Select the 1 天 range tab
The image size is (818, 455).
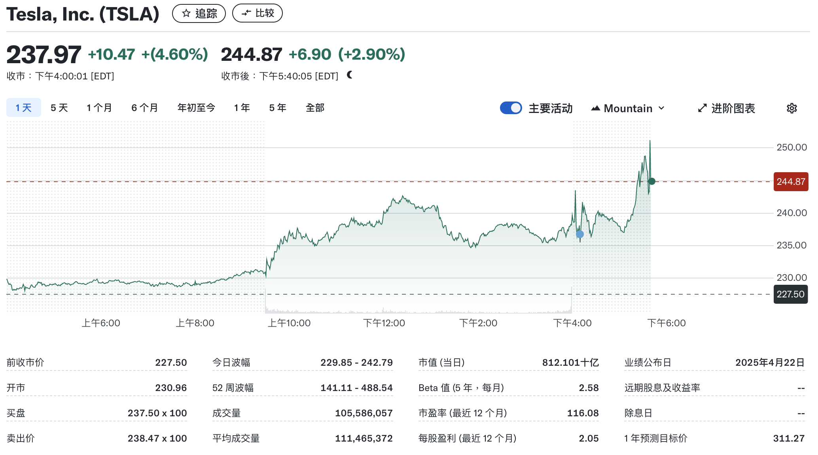click(x=24, y=107)
